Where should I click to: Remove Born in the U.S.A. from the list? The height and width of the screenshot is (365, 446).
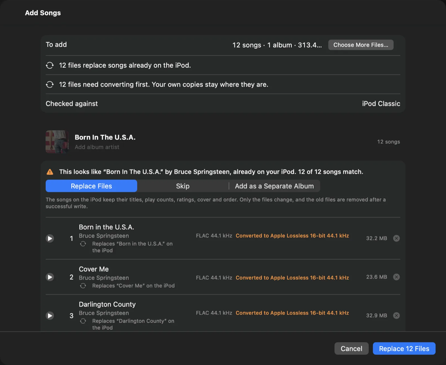coord(396,238)
